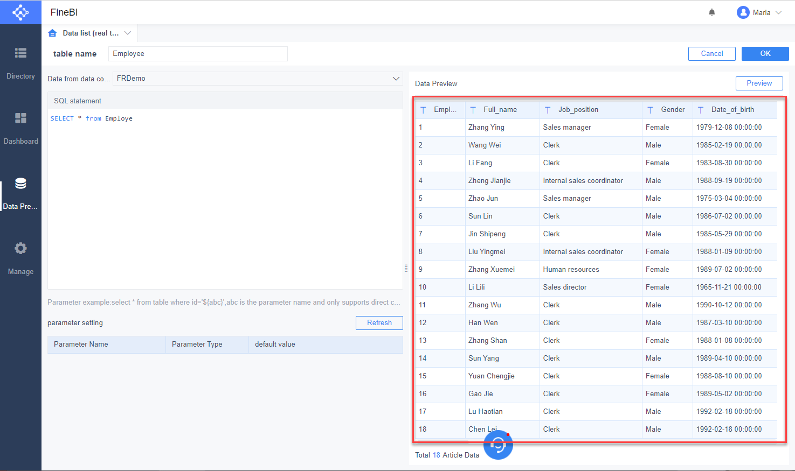Click the Refresh button for parameters
Screen dimensions: 795x471
pyautogui.click(x=379, y=323)
